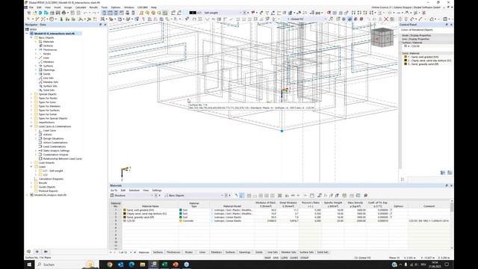This screenshot has height=269, width=478.
Task: Switch to the Members table tab
Action: (x=217, y=253)
